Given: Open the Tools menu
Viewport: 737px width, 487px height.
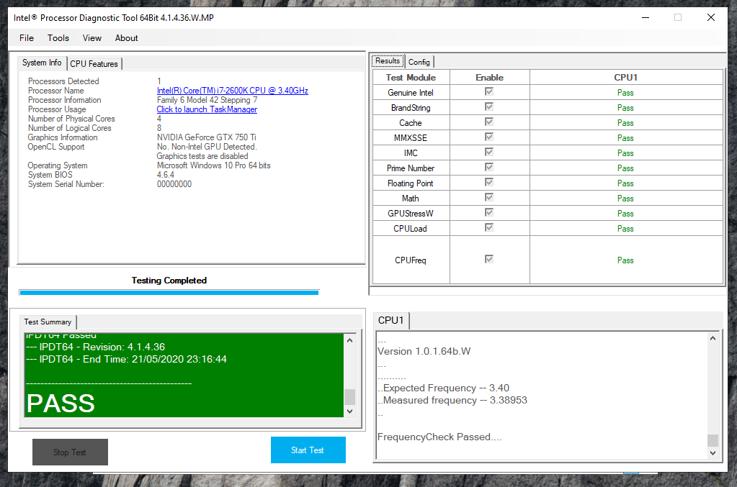Looking at the screenshot, I should pos(58,38).
